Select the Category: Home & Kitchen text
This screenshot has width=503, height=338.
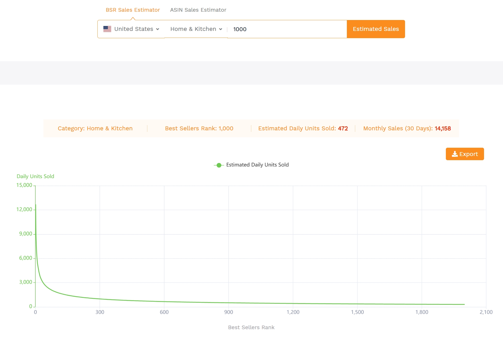tap(95, 128)
